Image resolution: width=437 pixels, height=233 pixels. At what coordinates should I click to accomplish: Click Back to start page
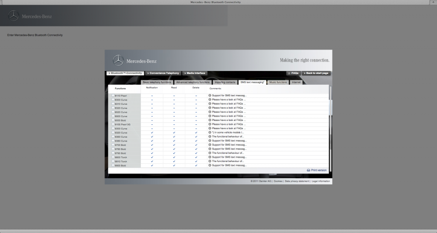click(316, 73)
